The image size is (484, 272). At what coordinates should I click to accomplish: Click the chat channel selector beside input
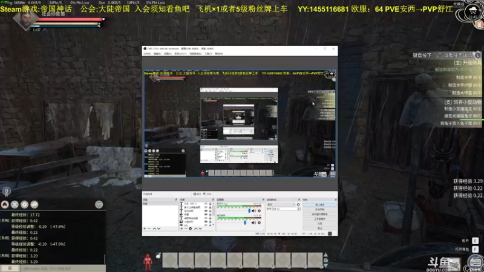(10, 268)
